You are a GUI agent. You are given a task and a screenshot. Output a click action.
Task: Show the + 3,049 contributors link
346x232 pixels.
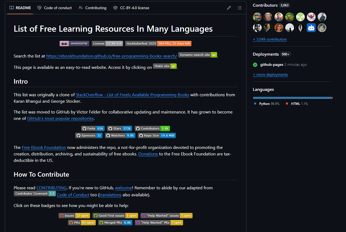(270, 39)
